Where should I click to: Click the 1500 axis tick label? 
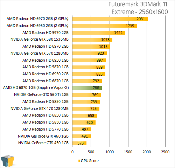128,152
